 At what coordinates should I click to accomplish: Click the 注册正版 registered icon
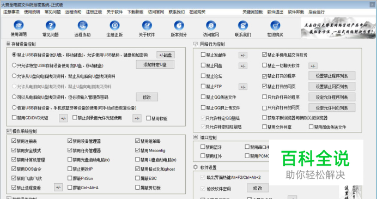(x=115, y=25)
